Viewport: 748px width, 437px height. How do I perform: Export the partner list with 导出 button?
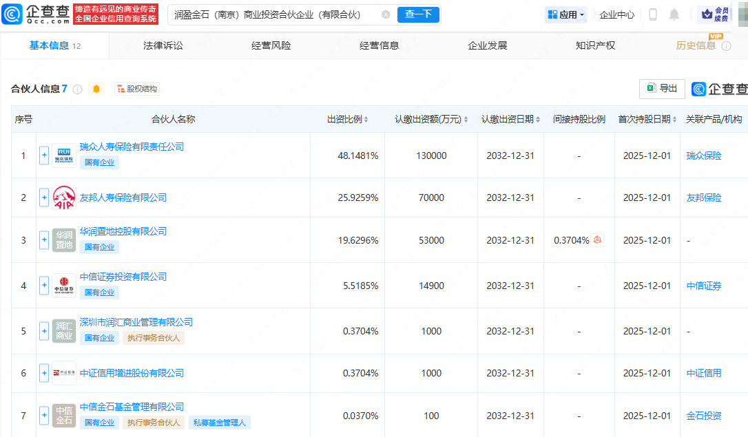pos(662,89)
